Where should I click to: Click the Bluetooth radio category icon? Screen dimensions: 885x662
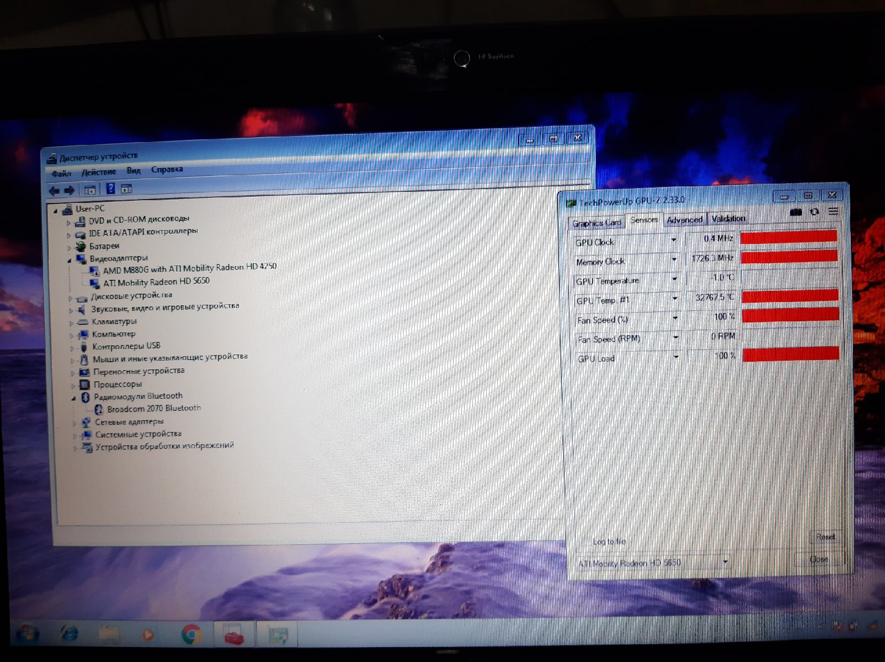click(x=85, y=397)
